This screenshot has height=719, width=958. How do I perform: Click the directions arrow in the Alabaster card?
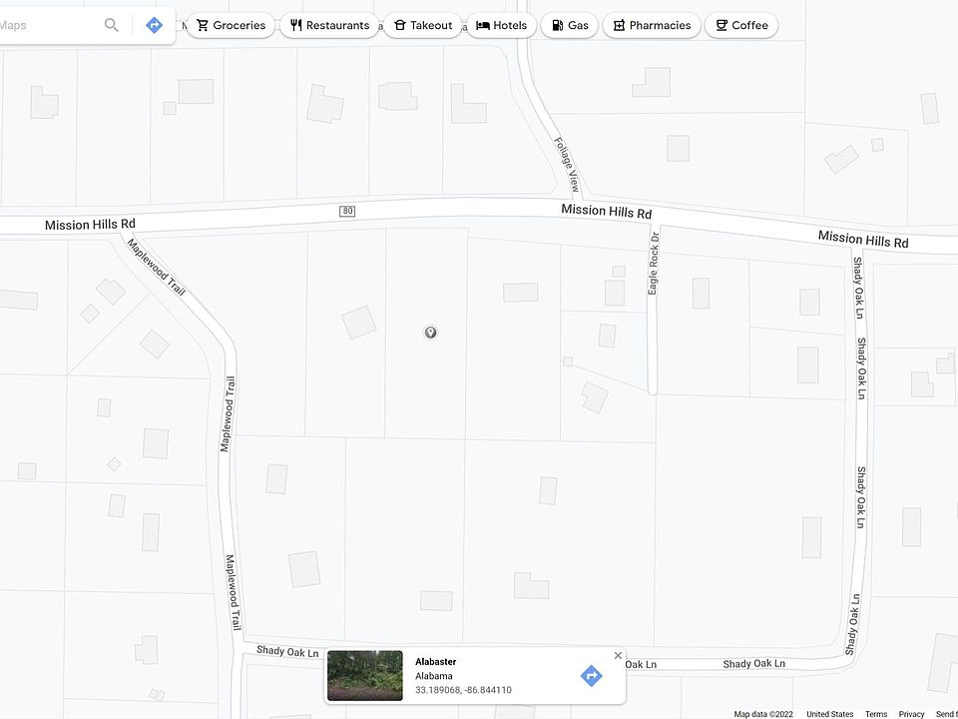[591, 676]
